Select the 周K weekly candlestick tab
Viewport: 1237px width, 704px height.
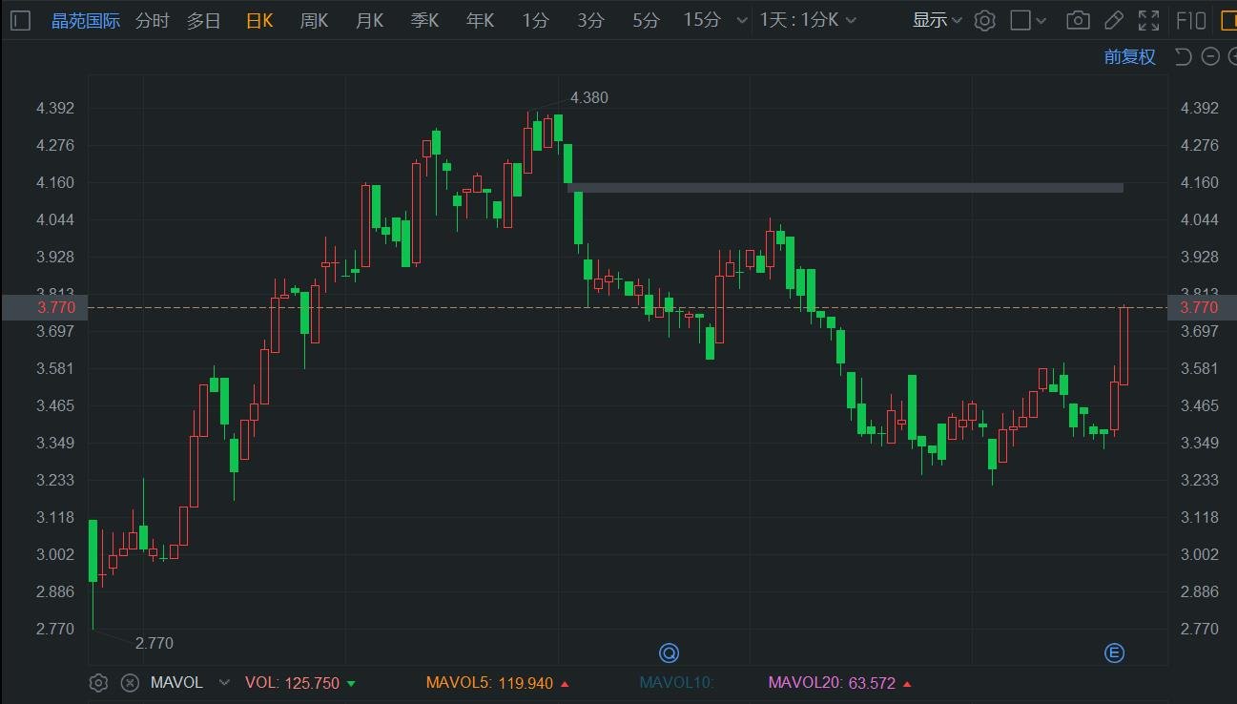point(314,20)
